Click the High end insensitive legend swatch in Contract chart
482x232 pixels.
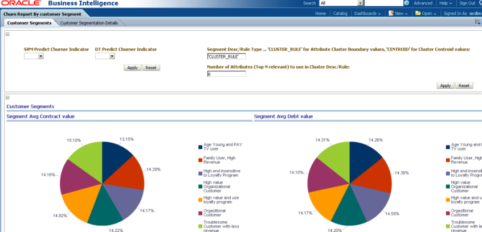pos(200,173)
